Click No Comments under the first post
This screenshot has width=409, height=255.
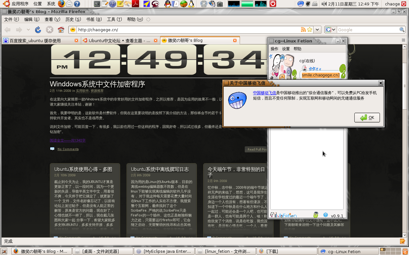pos(68,149)
